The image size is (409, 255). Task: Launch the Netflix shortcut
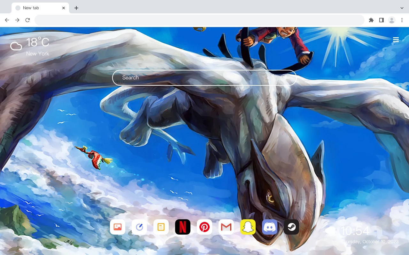click(x=183, y=227)
